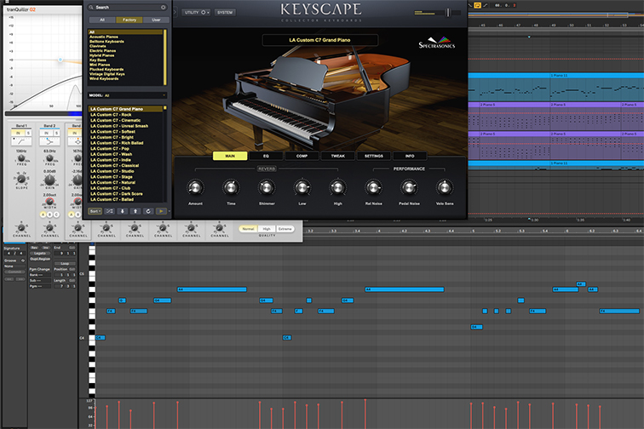Click the Reverb Time knob
The height and width of the screenshot is (429, 644).
pyautogui.click(x=231, y=187)
